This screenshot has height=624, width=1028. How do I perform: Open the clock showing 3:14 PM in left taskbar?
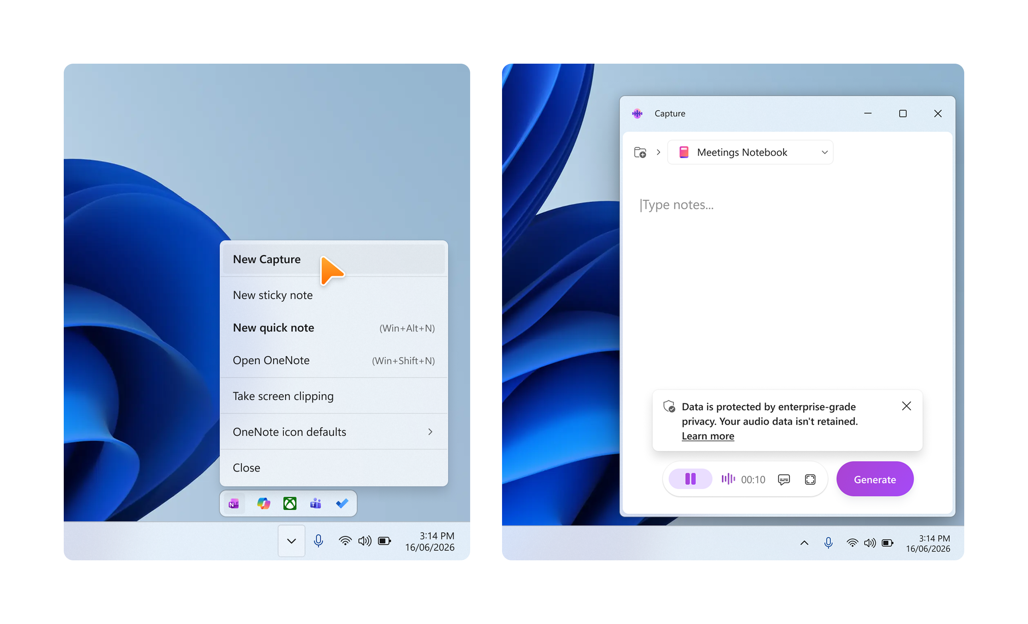click(x=430, y=542)
